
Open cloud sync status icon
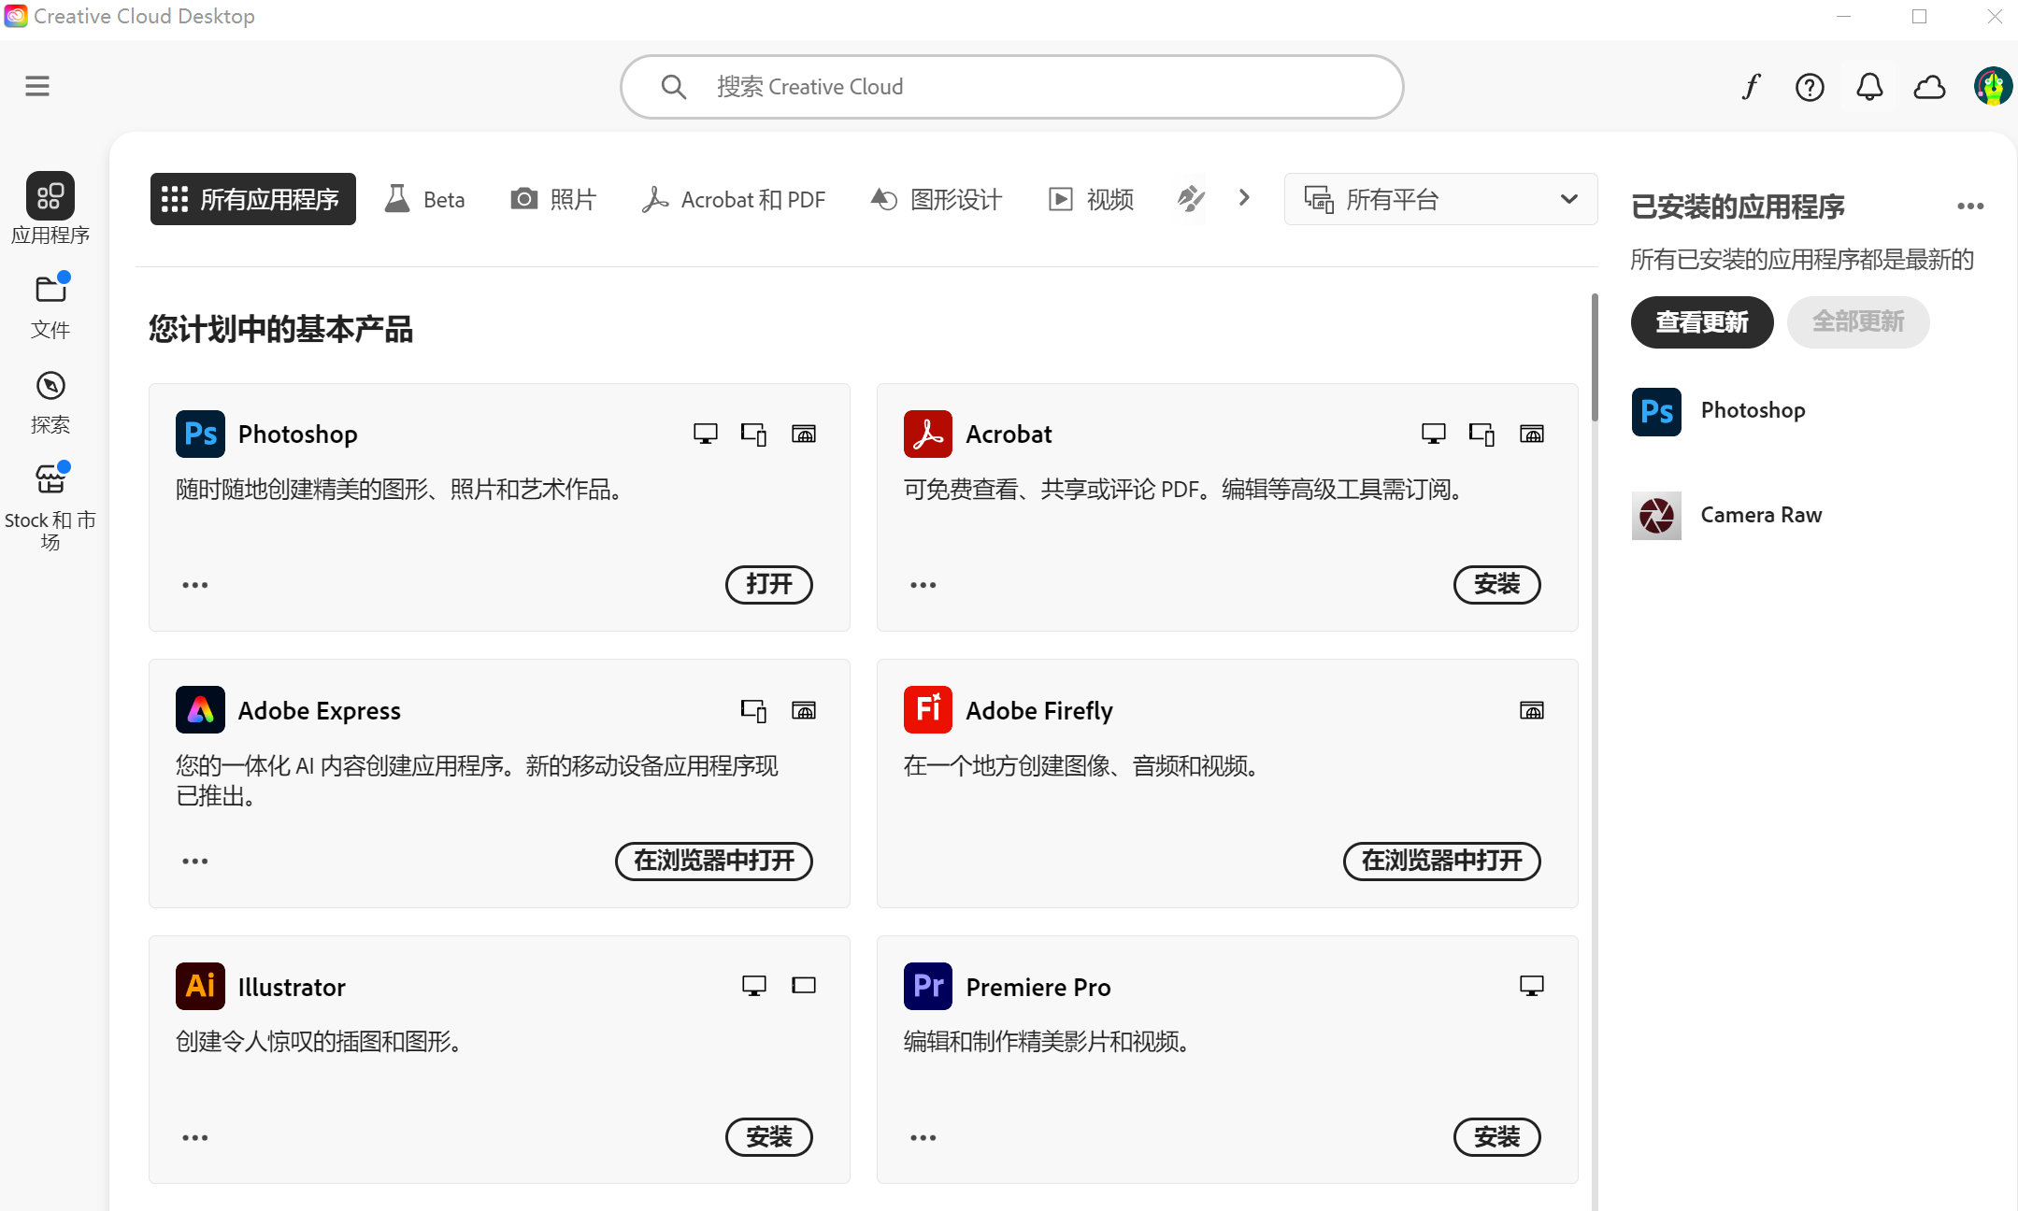click(1929, 87)
